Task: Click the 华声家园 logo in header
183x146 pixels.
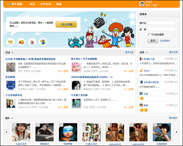Action: (x=15, y=4)
